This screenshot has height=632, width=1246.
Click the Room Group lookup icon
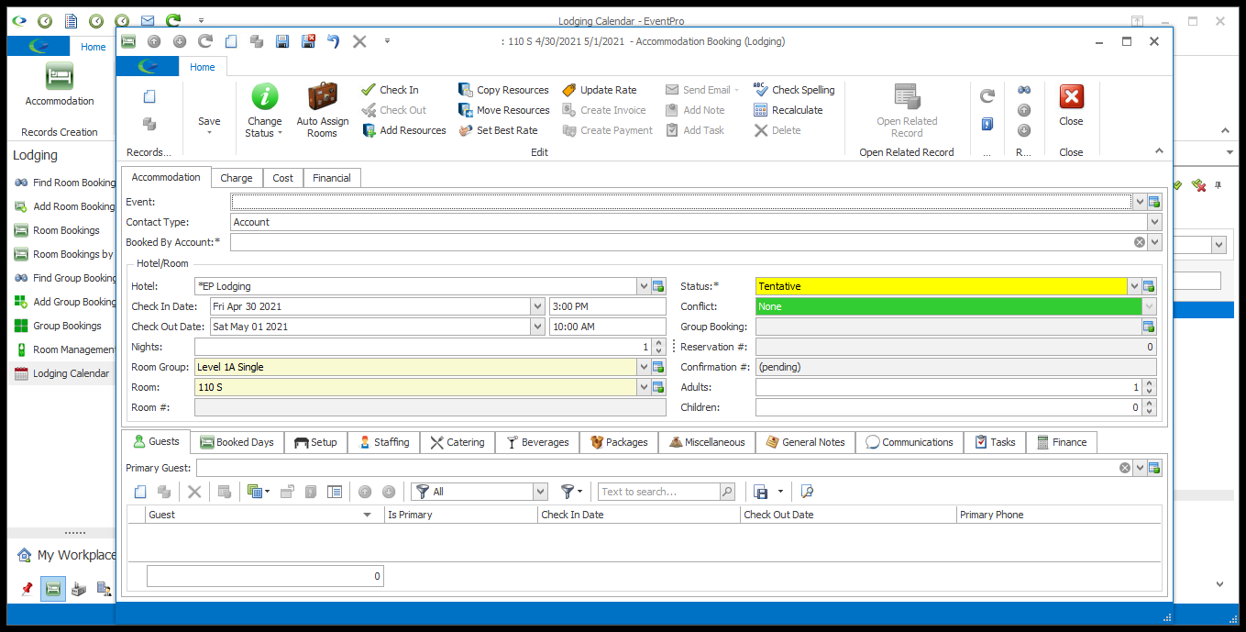tap(658, 367)
